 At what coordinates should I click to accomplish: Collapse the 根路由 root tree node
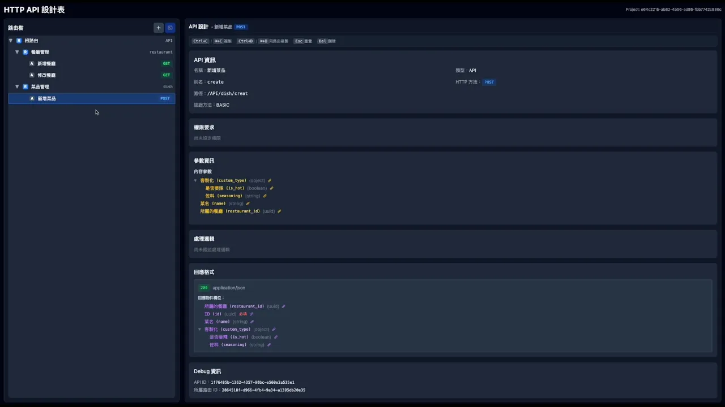tap(11, 41)
